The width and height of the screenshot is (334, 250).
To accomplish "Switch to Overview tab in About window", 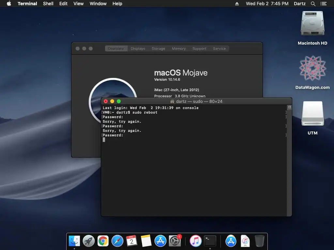I will tap(116, 49).
